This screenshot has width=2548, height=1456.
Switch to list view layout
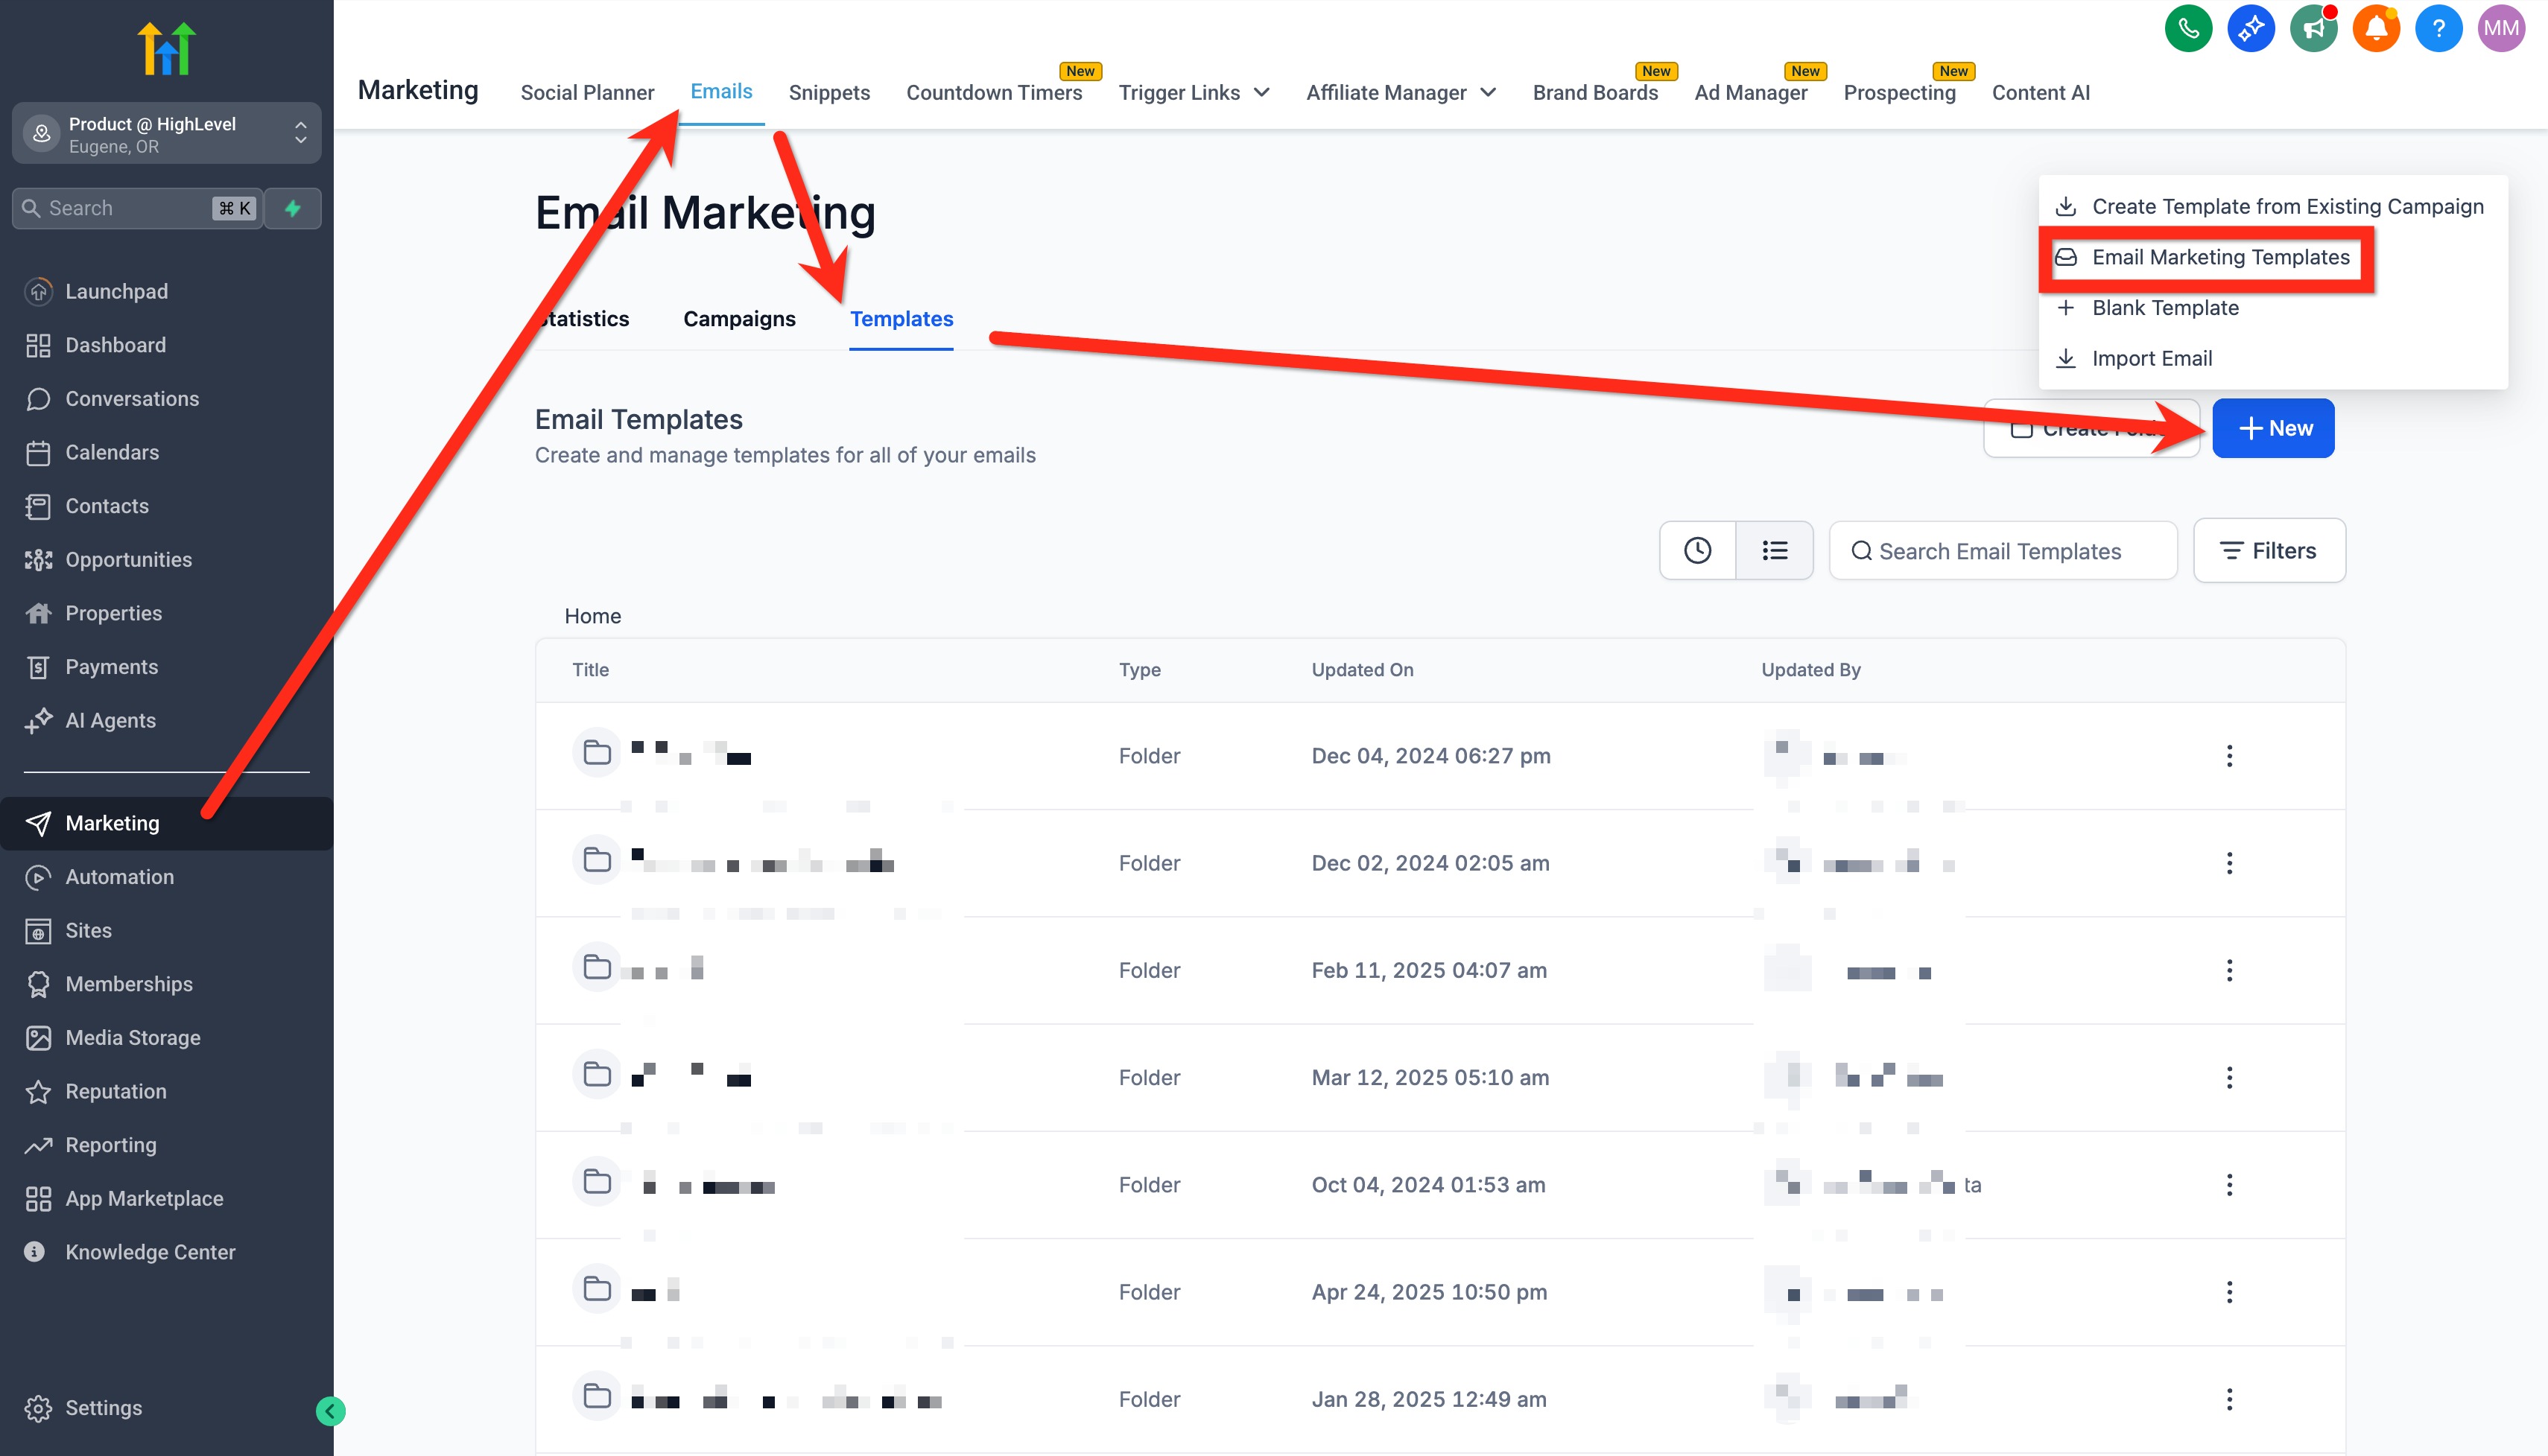coord(1775,550)
